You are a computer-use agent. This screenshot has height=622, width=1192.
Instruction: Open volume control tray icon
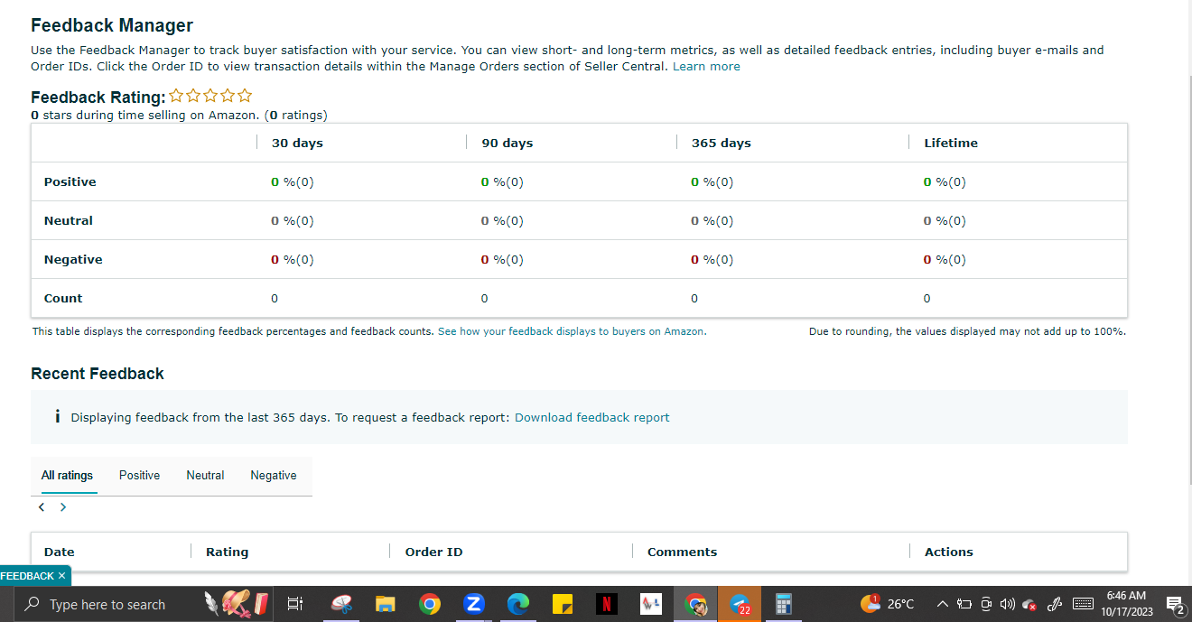pyautogui.click(x=1007, y=604)
